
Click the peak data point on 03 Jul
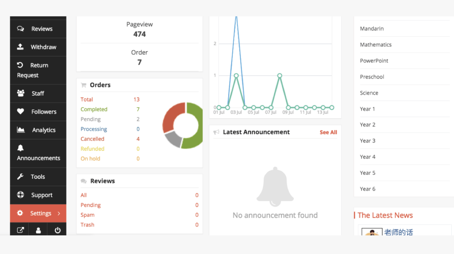pyautogui.click(x=236, y=76)
